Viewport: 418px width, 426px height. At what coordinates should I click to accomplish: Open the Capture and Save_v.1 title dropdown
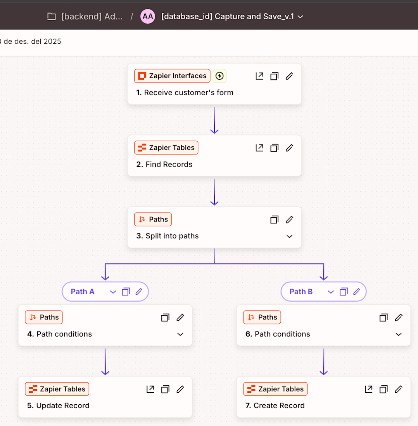click(x=300, y=17)
